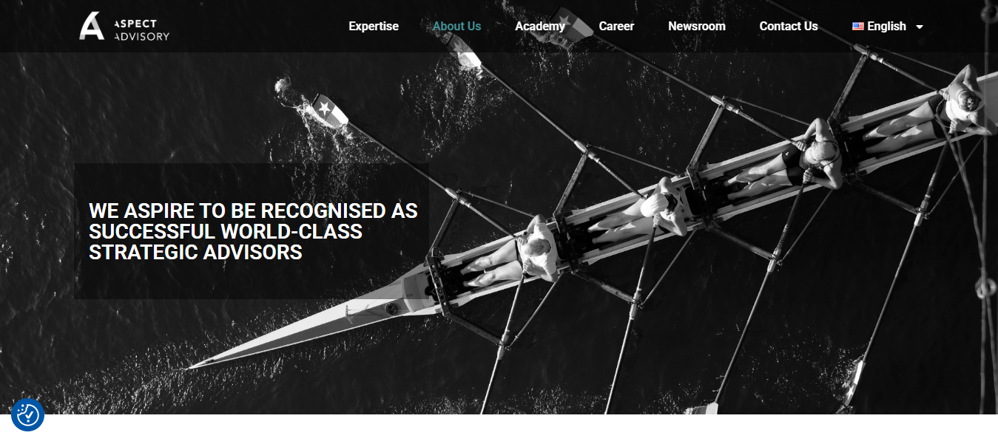This screenshot has width=998, height=441.
Task: Click the Aspect Advisory wordmark text
Action: pyautogui.click(x=141, y=30)
